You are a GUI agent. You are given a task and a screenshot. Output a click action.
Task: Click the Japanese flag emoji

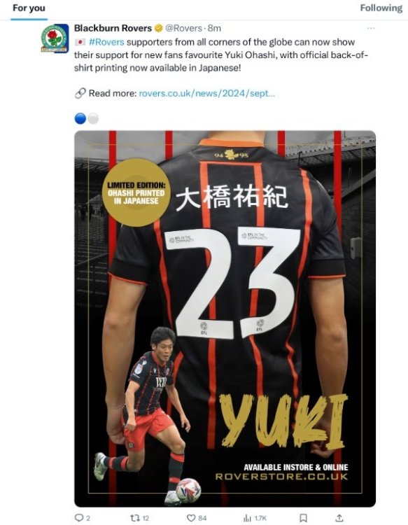(x=80, y=42)
